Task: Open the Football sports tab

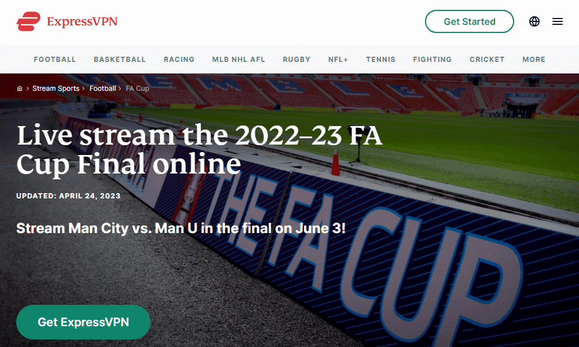Action: 55,60
